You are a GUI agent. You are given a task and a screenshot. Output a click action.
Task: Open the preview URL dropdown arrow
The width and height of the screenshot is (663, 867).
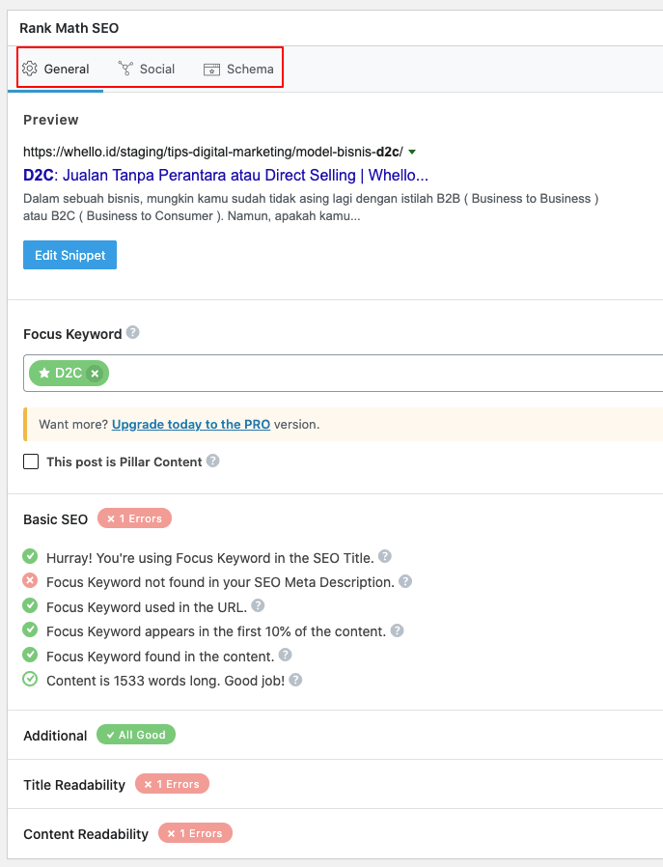pos(412,153)
